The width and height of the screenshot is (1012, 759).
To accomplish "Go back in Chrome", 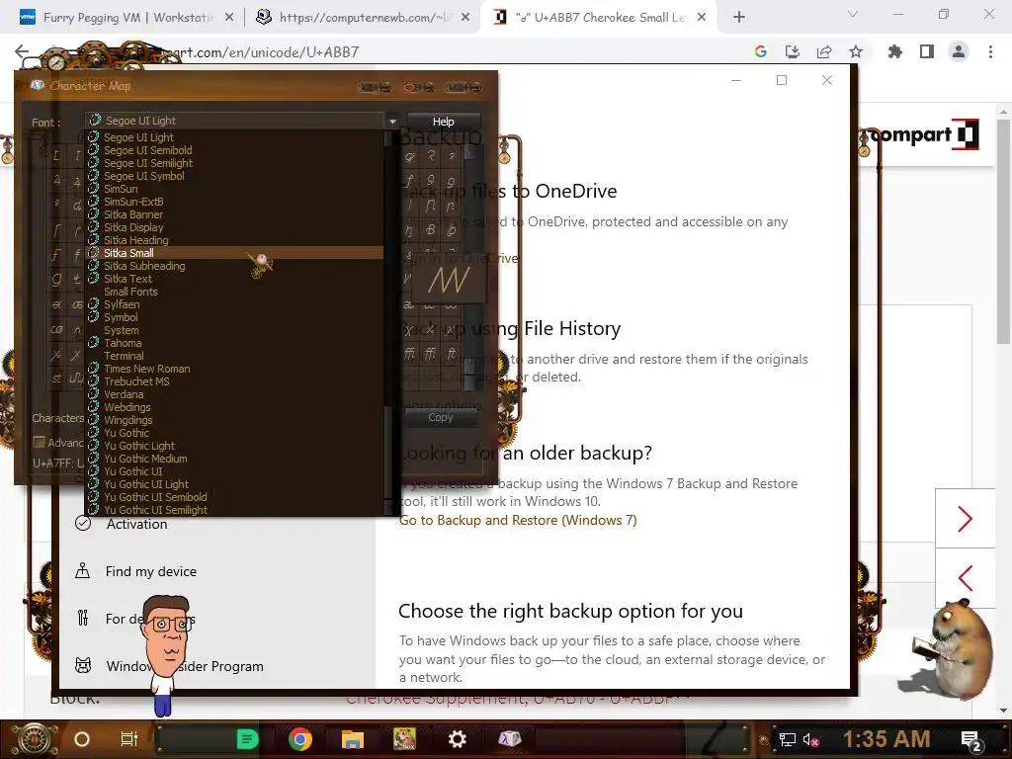I will tap(22, 51).
